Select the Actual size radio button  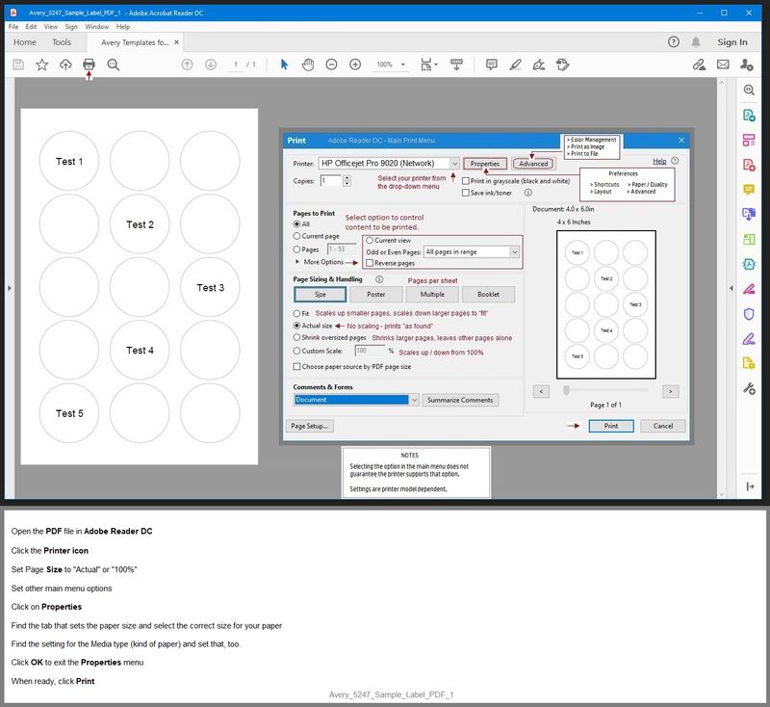point(296,326)
